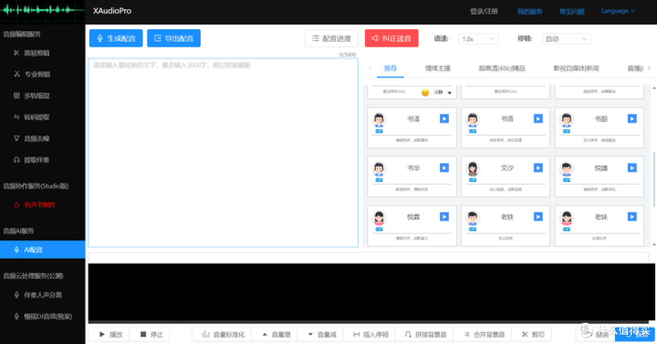Open the 语速 speed dropdown 1.0x
The width and height of the screenshot is (657, 344).
[x=478, y=39]
